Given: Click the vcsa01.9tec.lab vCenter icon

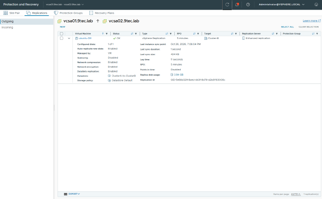Looking at the screenshot, I should point(60,21).
